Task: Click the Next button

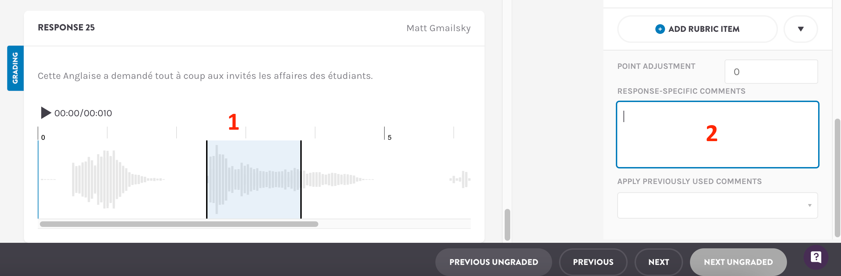Action: [658, 262]
